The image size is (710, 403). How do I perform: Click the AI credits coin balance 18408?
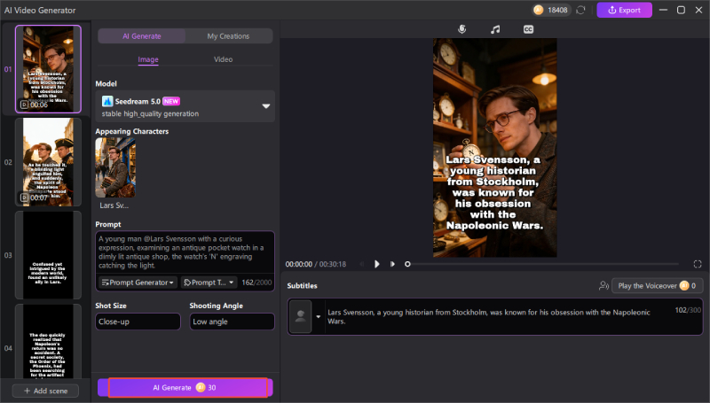[552, 10]
